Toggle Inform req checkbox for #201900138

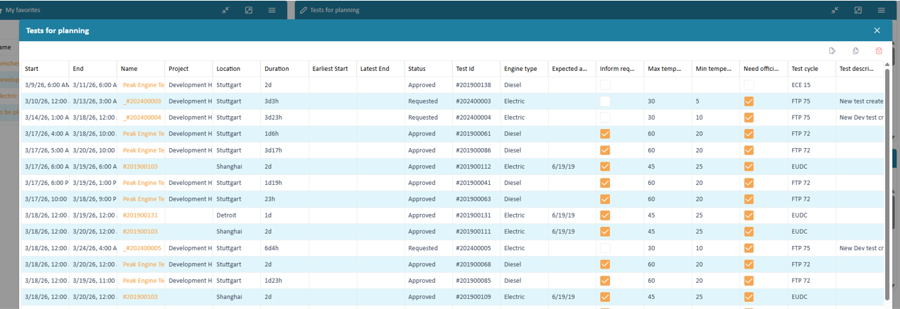[605, 85]
